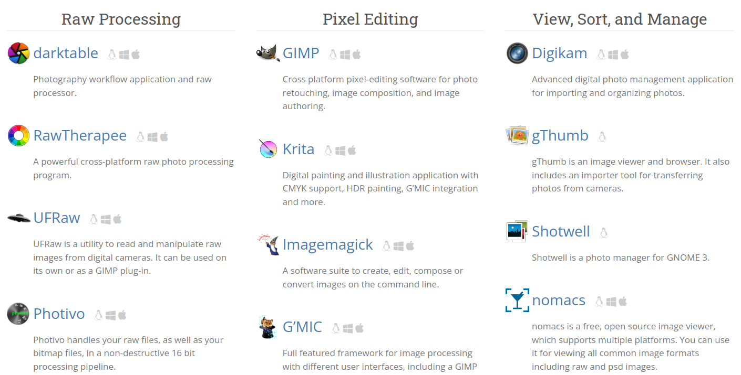Click the Linux penguin icon beside Shotwell
The height and width of the screenshot is (375, 741).
pos(604,232)
